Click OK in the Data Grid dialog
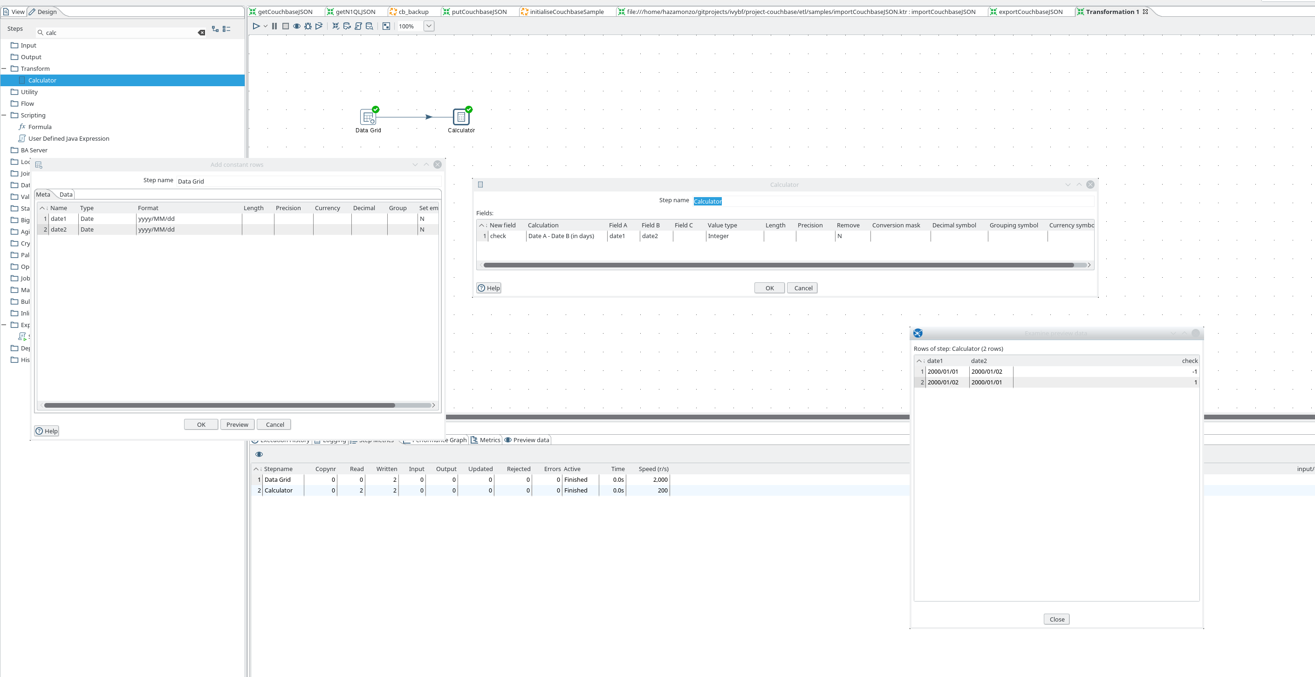 (x=201, y=425)
